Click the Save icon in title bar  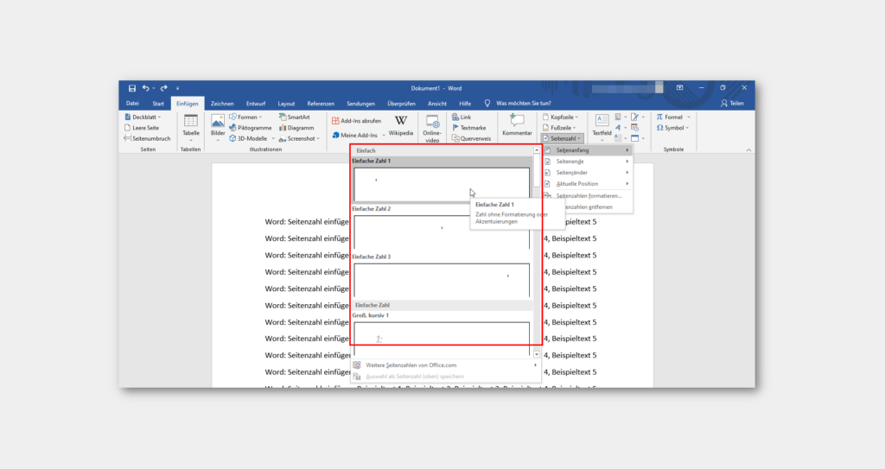pyautogui.click(x=132, y=88)
